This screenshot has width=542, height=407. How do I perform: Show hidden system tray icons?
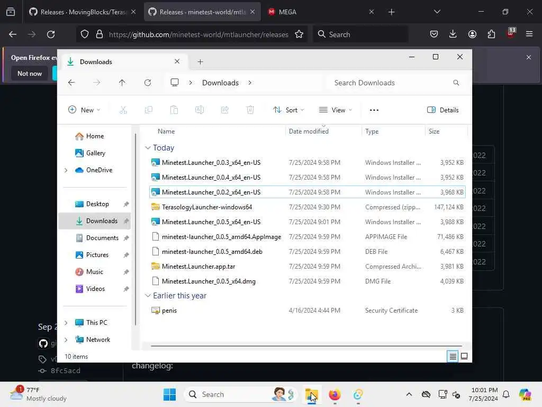click(x=409, y=394)
